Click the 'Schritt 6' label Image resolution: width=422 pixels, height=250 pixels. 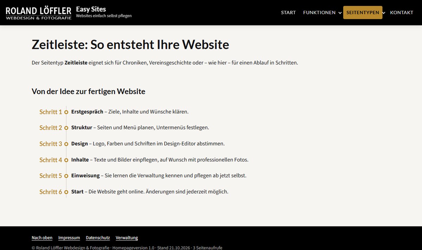click(51, 192)
